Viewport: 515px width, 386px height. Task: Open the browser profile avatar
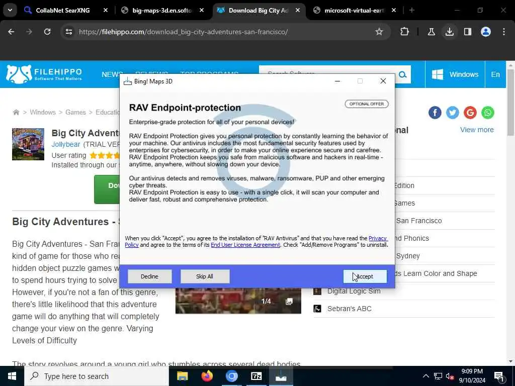(x=486, y=32)
